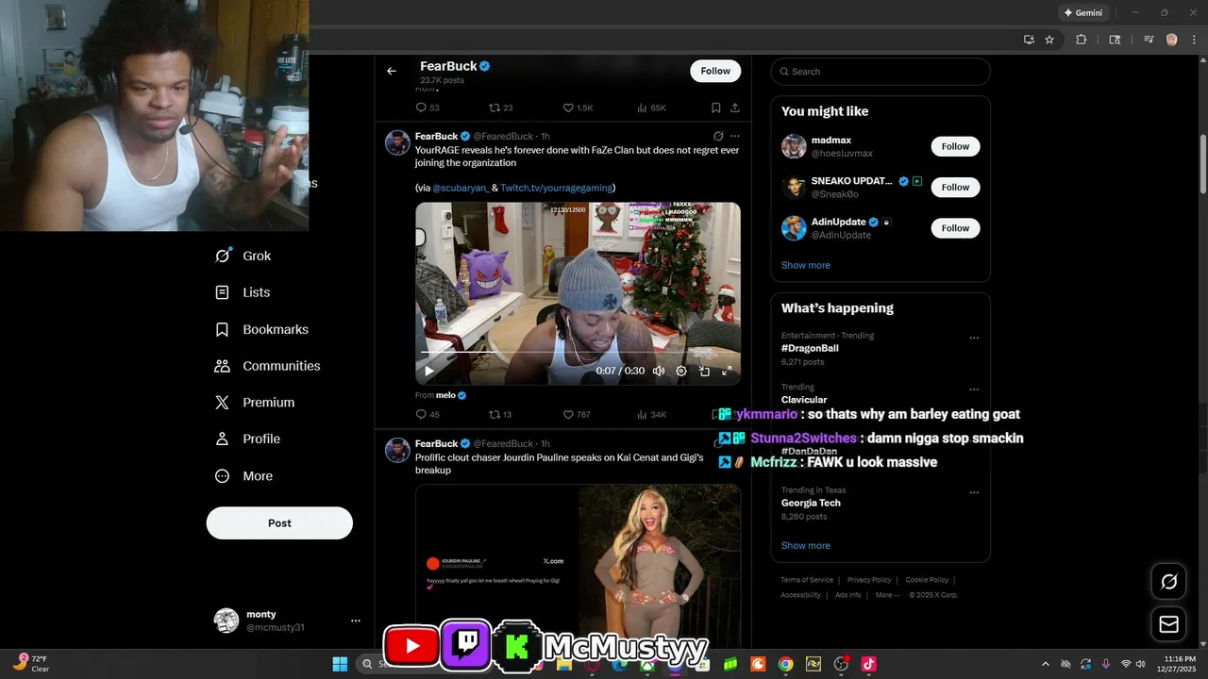Open options for the Georgia Tech trend
This screenshot has height=679, width=1208.
(974, 492)
